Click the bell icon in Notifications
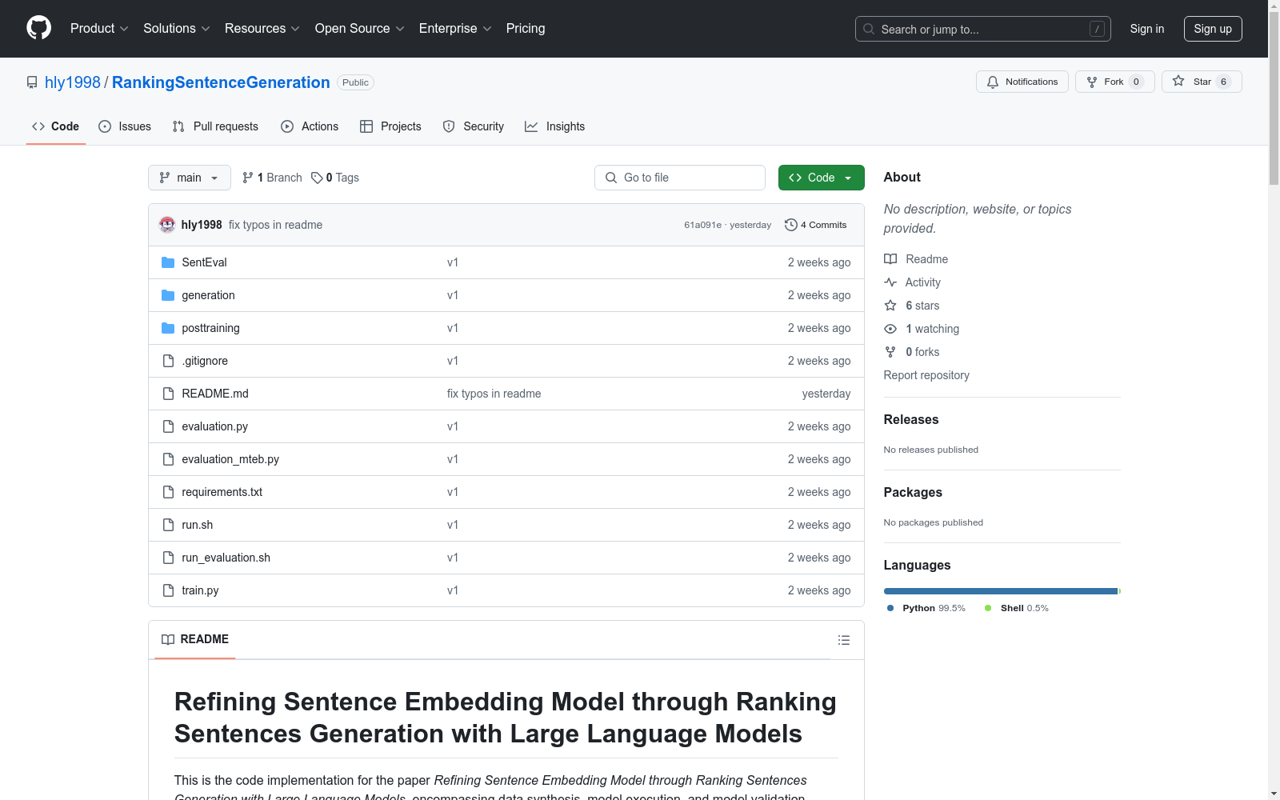Image resolution: width=1280 pixels, height=800 pixels. pos(993,82)
